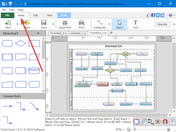Viewport: 176px width, 132px height.
Task: Select the Text tool
Action: [136, 24]
